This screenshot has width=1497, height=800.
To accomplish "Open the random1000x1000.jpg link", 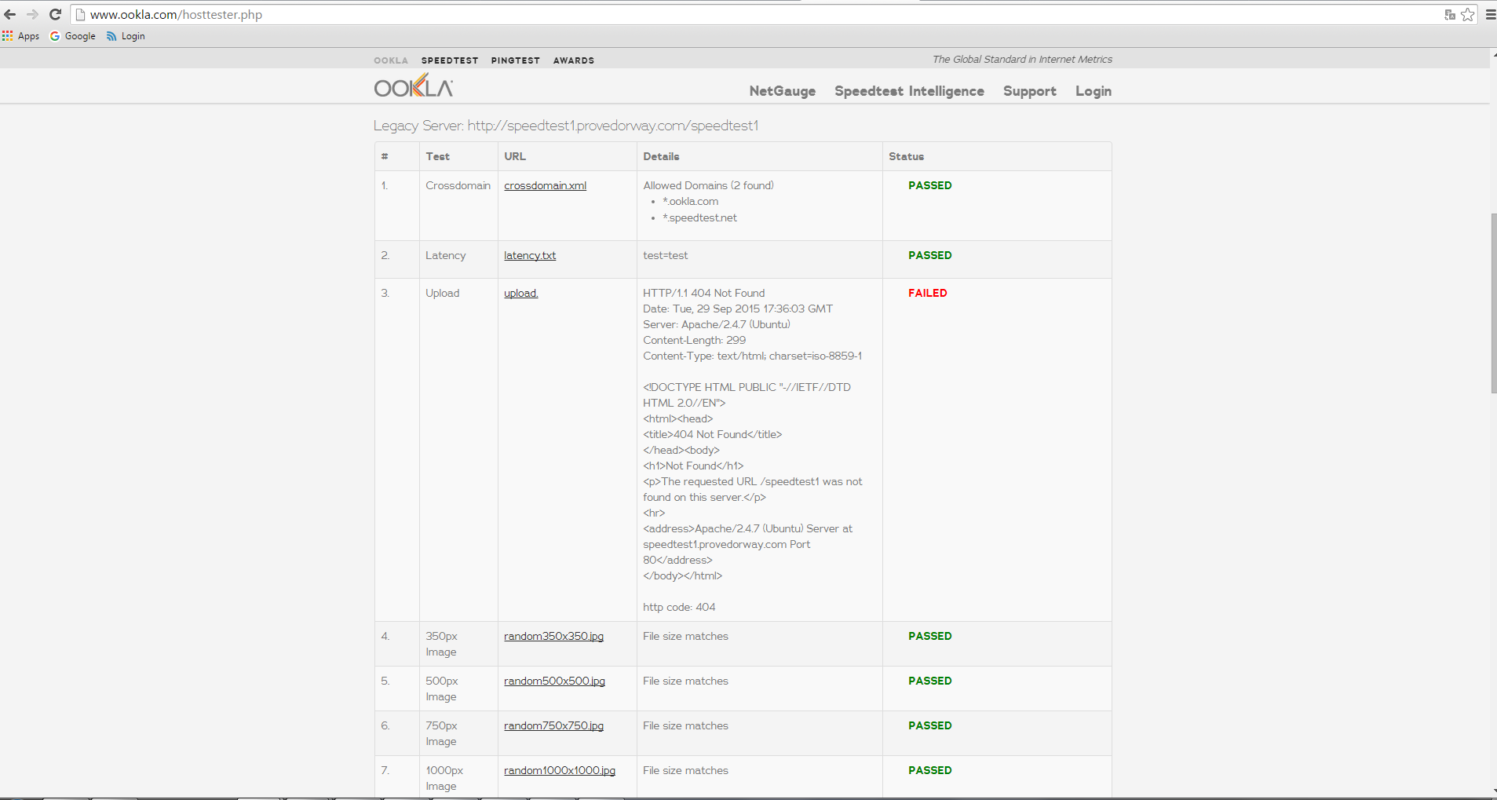I will (x=560, y=771).
